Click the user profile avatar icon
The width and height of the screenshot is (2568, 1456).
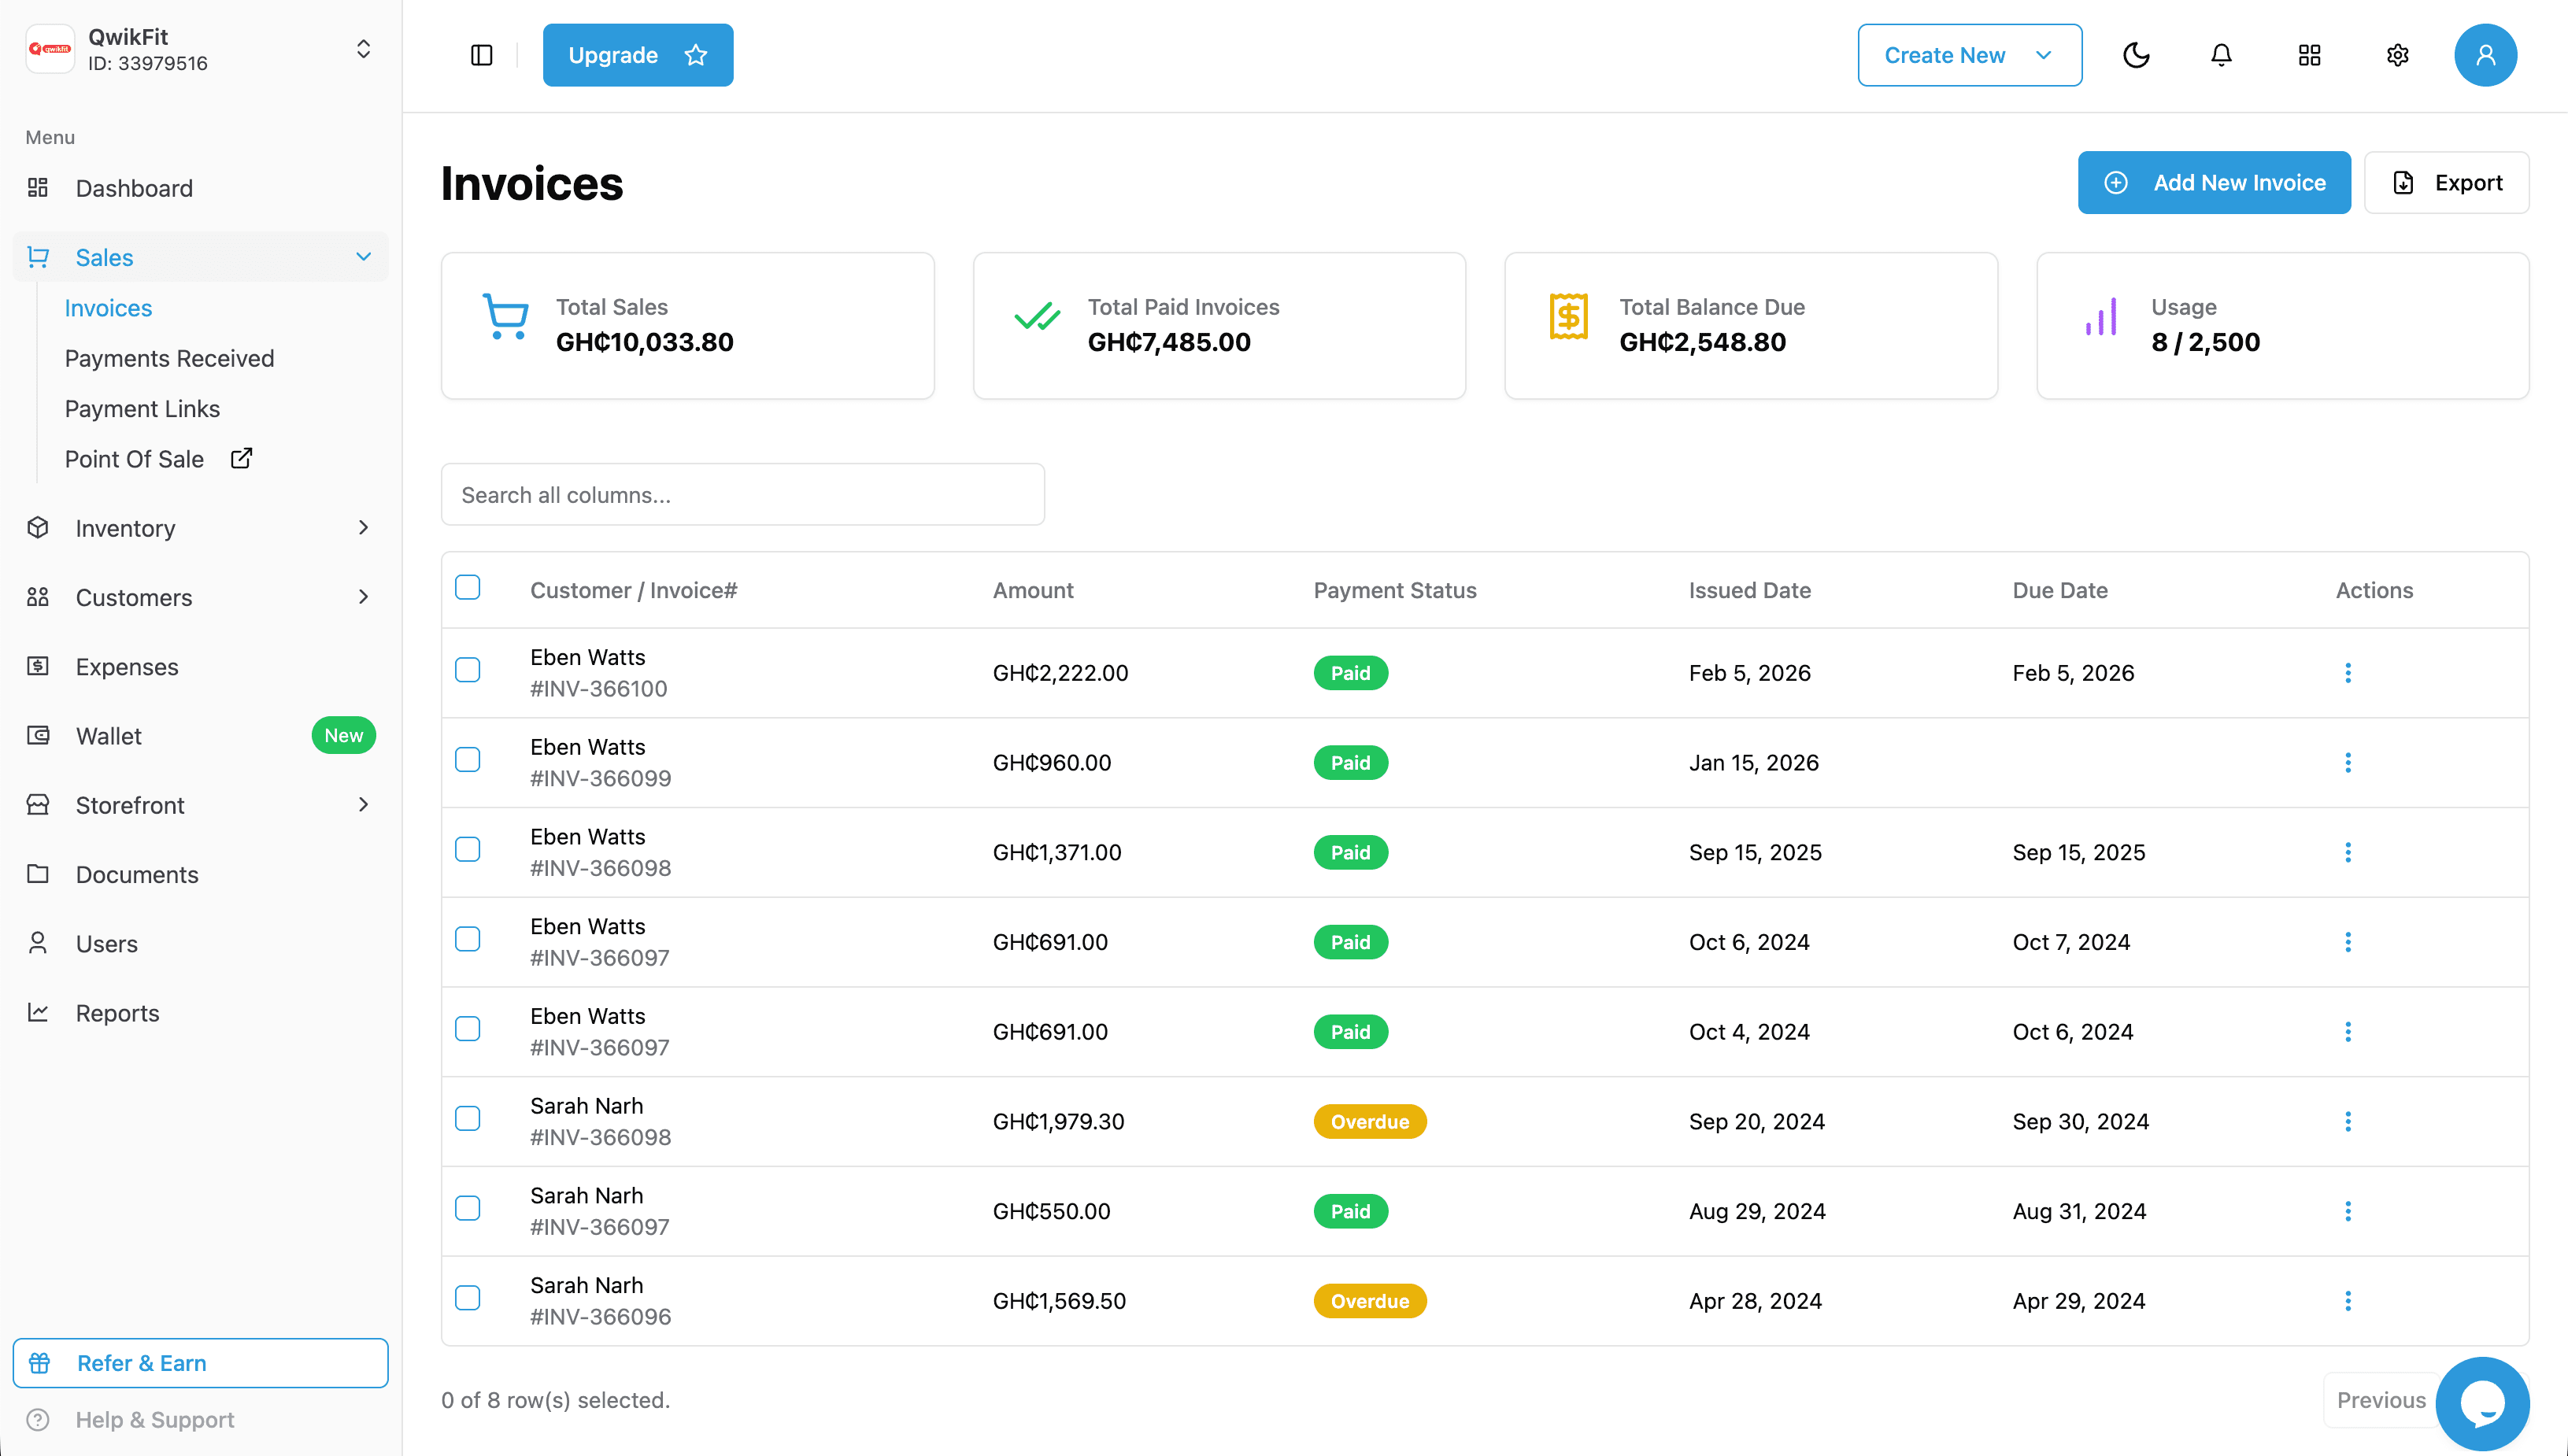coord(2486,55)
